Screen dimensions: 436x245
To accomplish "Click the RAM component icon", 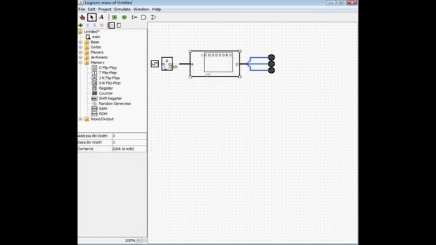I will click(94, 109).
